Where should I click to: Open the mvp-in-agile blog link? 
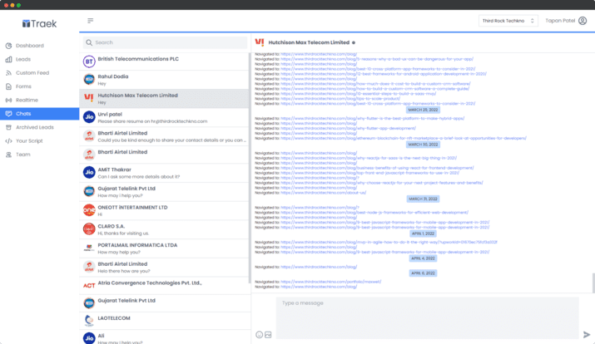point(389,242)
